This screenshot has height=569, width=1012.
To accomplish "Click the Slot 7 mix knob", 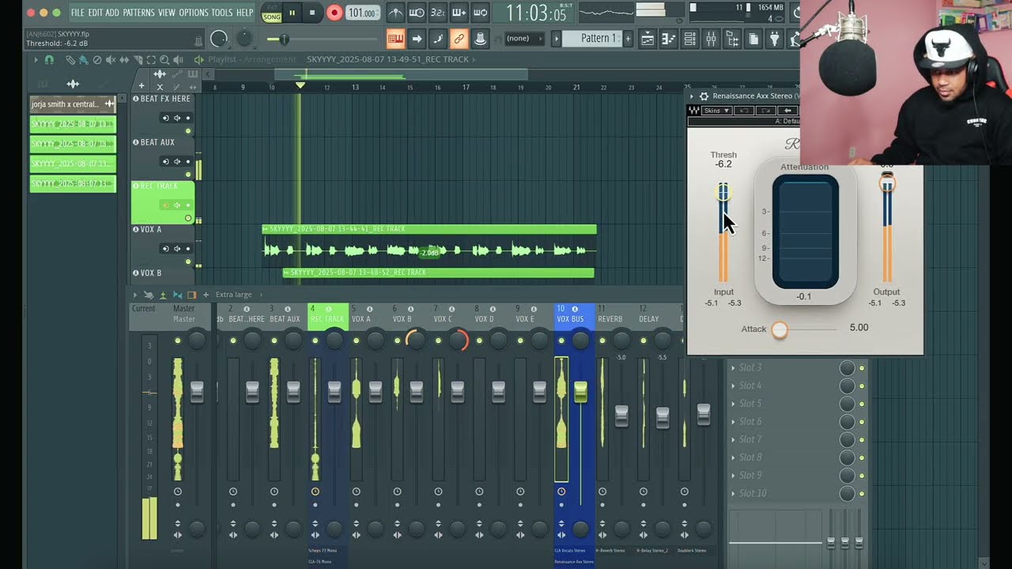I will pos(847,439).
